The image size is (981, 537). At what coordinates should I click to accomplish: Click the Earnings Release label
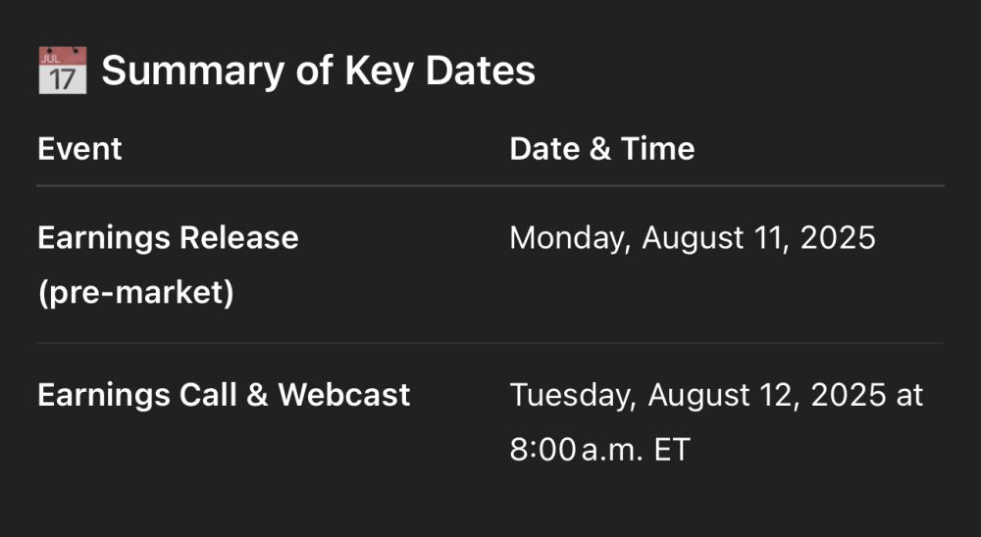(x=168, y=237)
